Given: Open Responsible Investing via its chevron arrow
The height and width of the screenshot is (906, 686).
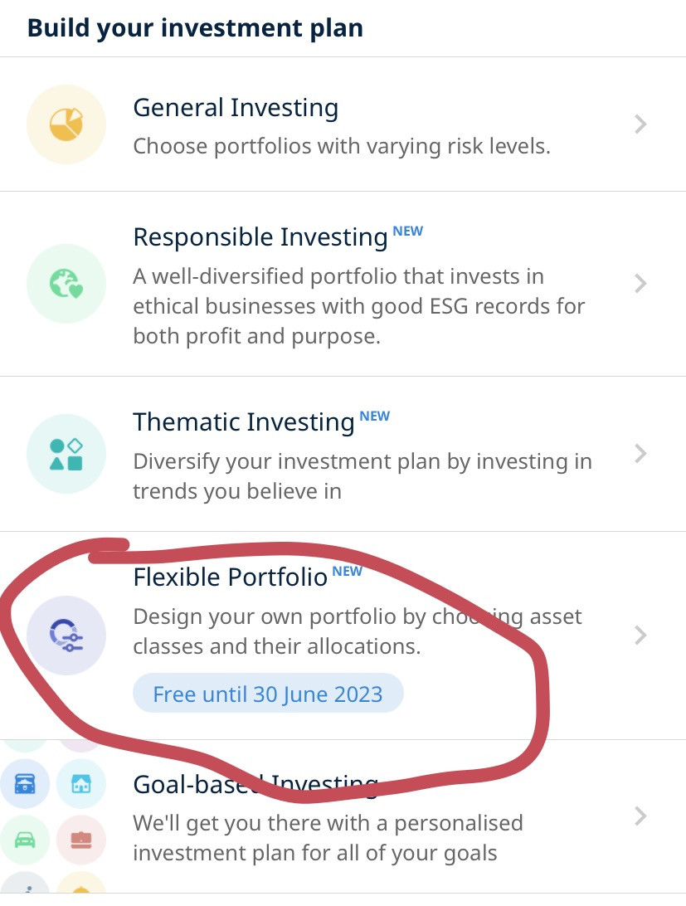Looking at the screenshot, I should pos(640,284).
